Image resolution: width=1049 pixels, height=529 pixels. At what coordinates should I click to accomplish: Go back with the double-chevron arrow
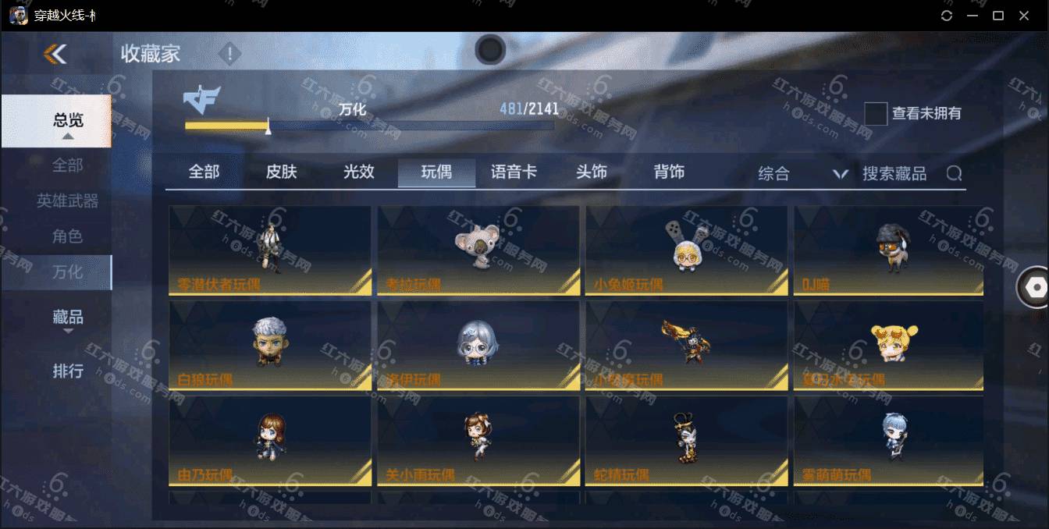point(55,54)
